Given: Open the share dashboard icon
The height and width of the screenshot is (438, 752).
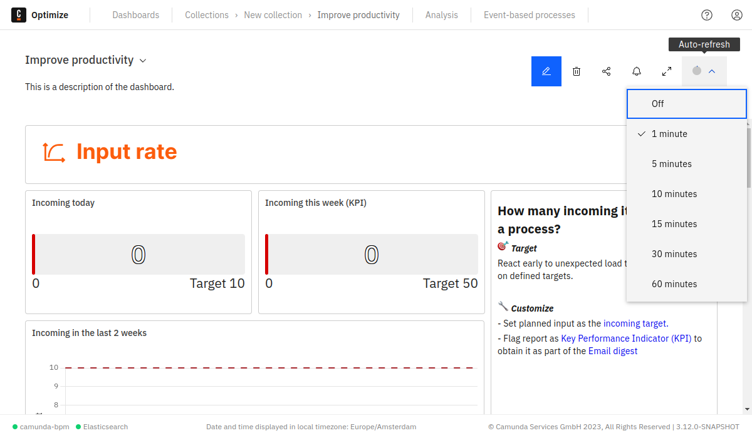Looking at the screenshot, I should pos(606,71).
